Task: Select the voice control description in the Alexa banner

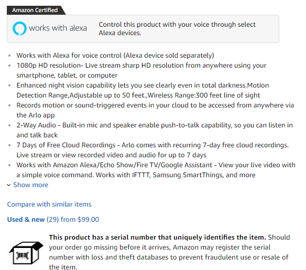Action: tap(177, 29)
